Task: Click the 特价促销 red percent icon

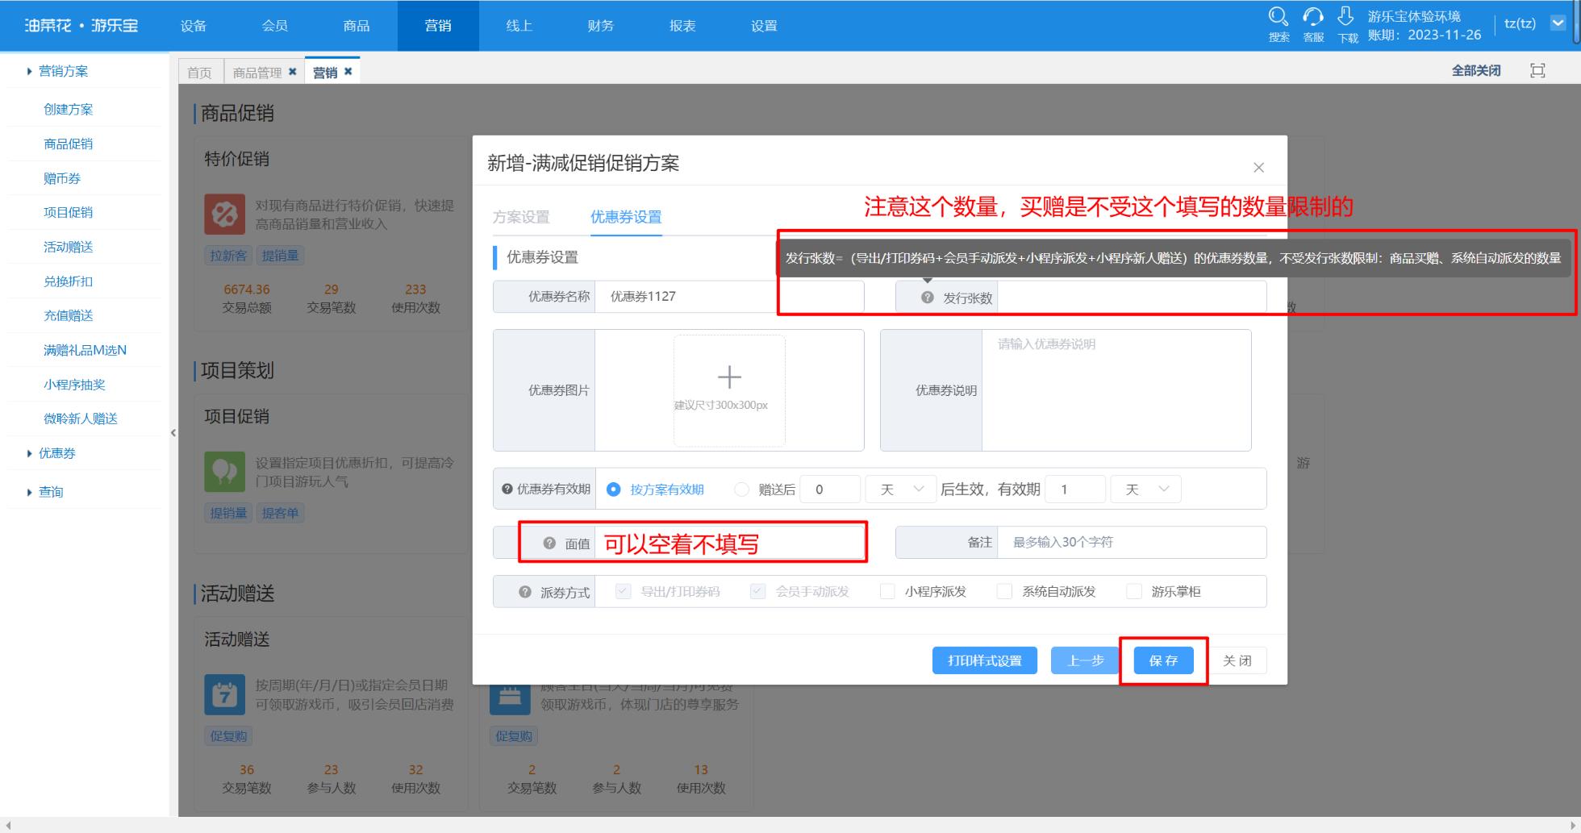Action: click(x=224, y=214)
